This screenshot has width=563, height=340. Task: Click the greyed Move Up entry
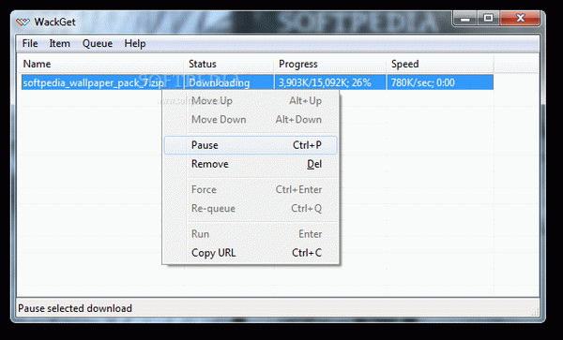tap(251, 101)
